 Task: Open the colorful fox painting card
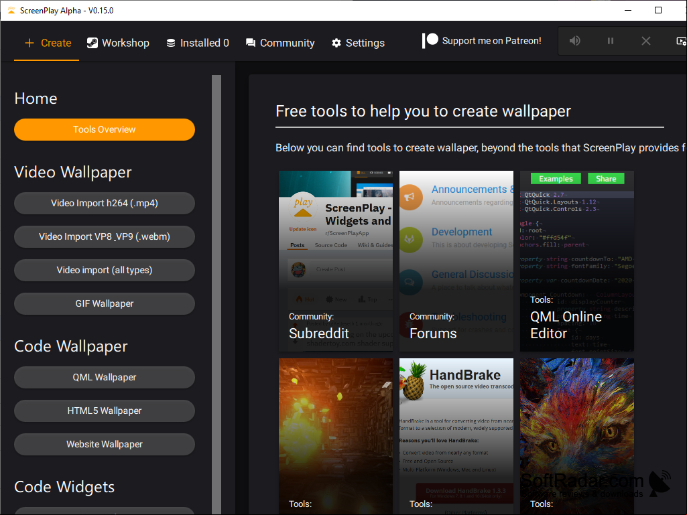tap(576, 436)
